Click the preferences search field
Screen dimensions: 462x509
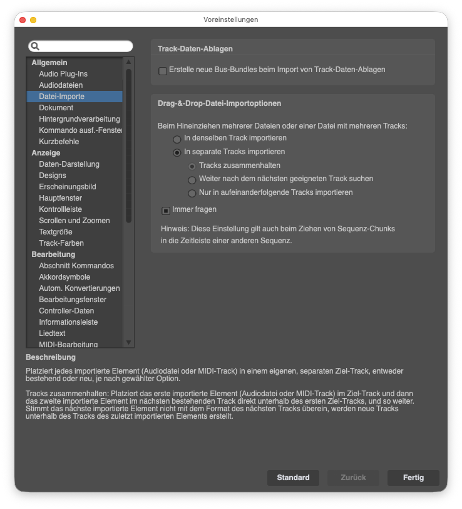click(x=81, y=46)
